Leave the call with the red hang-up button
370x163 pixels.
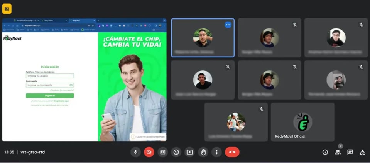tap(232, 152)
